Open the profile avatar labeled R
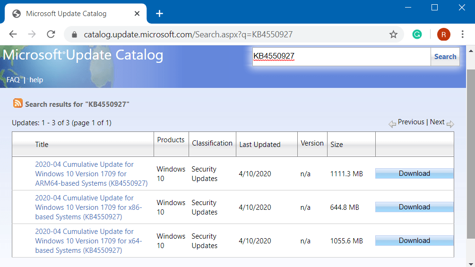 pos(443,34)
